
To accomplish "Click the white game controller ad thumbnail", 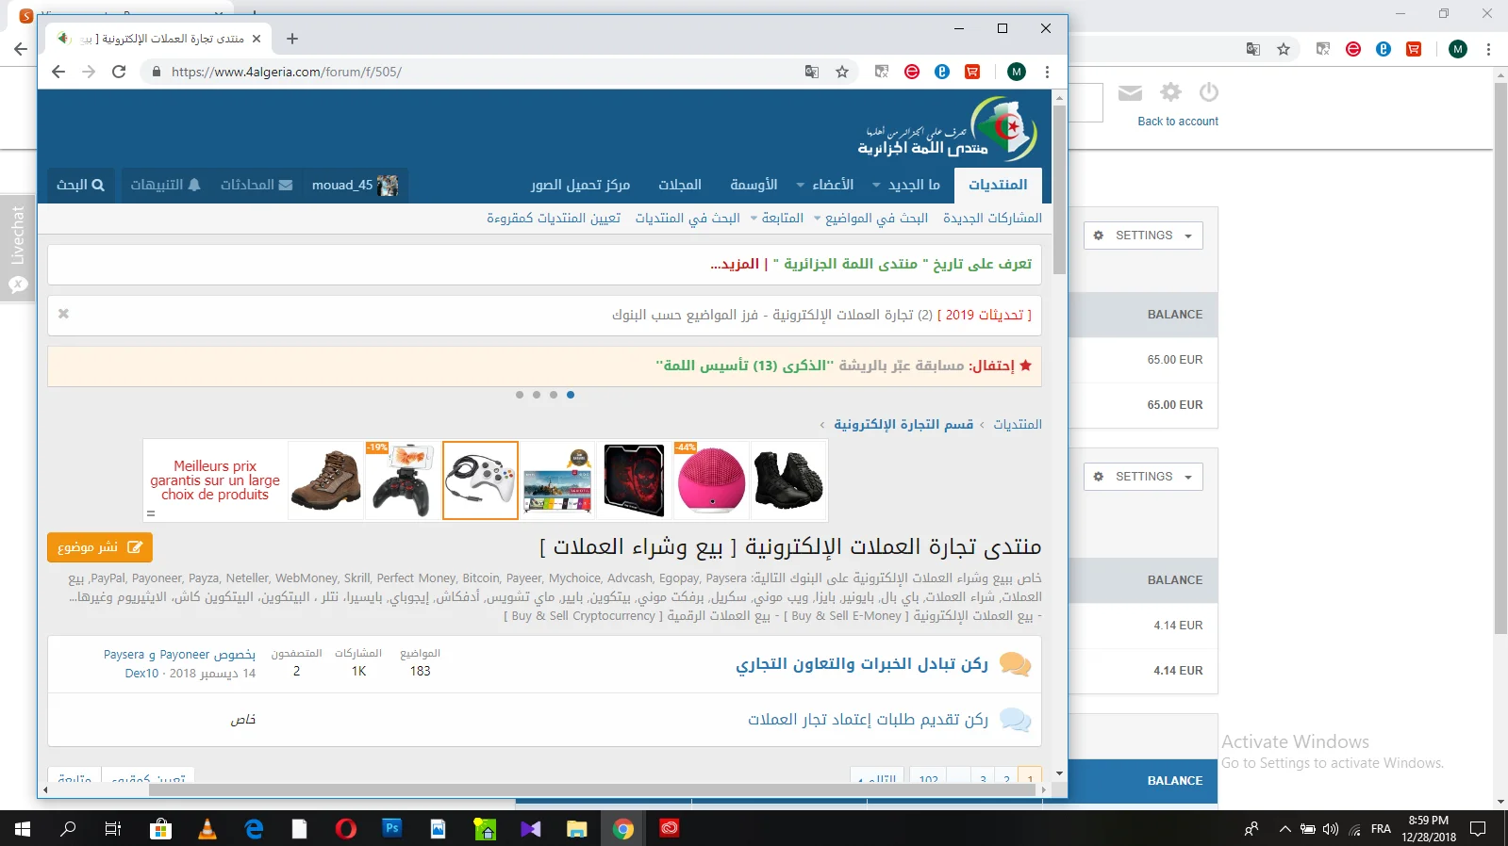I will point(480,480).
